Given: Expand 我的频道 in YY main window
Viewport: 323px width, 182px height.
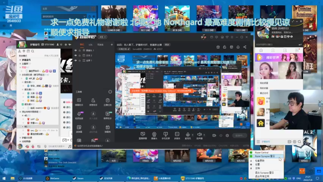Looking at the screenshot, I should click(258, 83).
